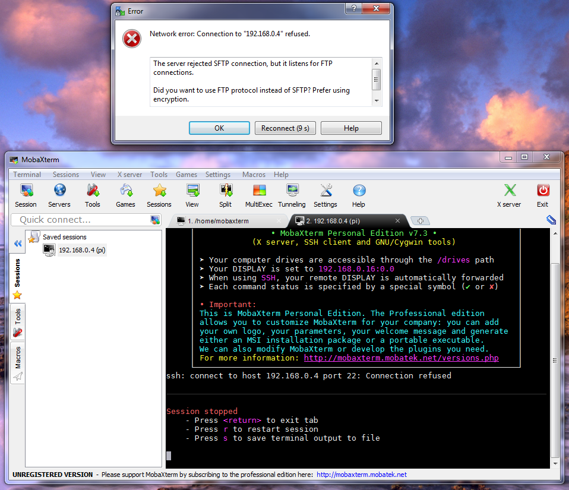569x490 pixels.
Task: Open the Servers toolbar icon
Action: 59,195
